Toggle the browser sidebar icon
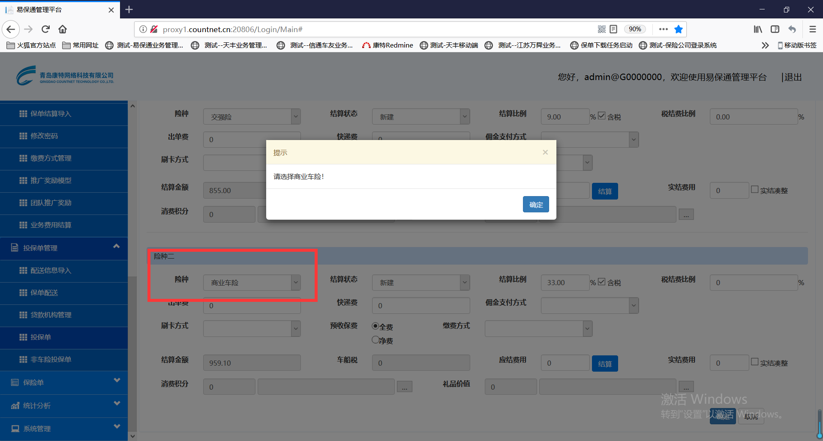This screenshot has width=823, height=441. 775,29
